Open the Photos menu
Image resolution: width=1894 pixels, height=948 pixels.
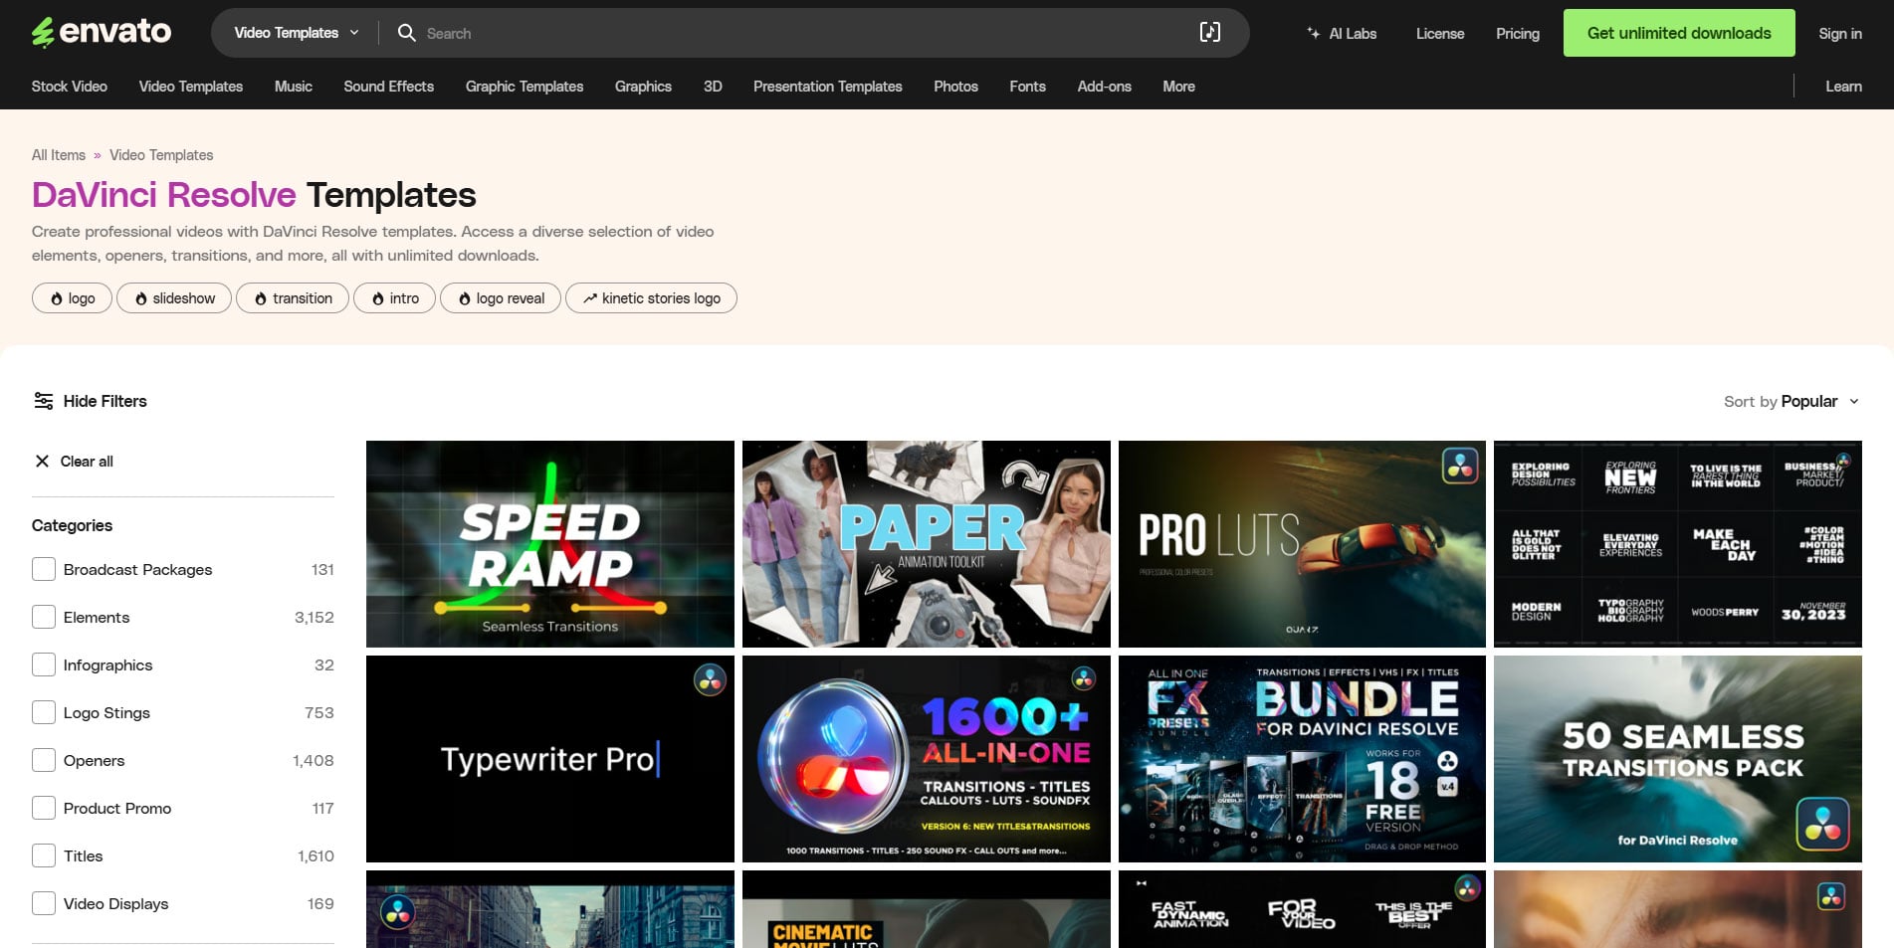[x=956, y=87]
